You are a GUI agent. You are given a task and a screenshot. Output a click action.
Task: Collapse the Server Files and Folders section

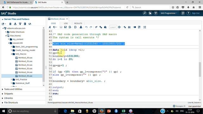[3, 19]
